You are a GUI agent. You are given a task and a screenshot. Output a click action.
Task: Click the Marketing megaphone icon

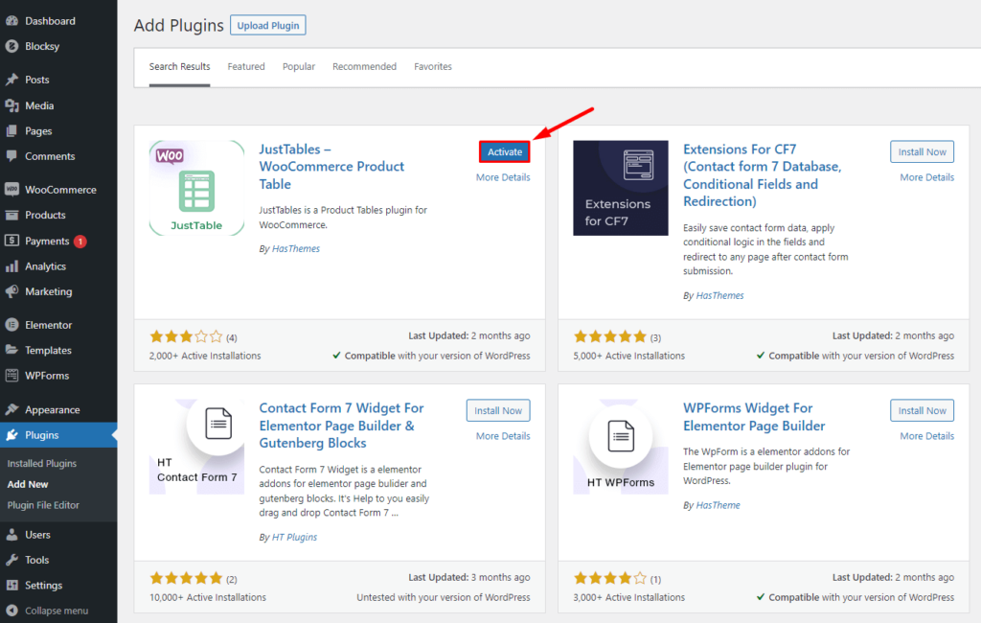point(11,291)
